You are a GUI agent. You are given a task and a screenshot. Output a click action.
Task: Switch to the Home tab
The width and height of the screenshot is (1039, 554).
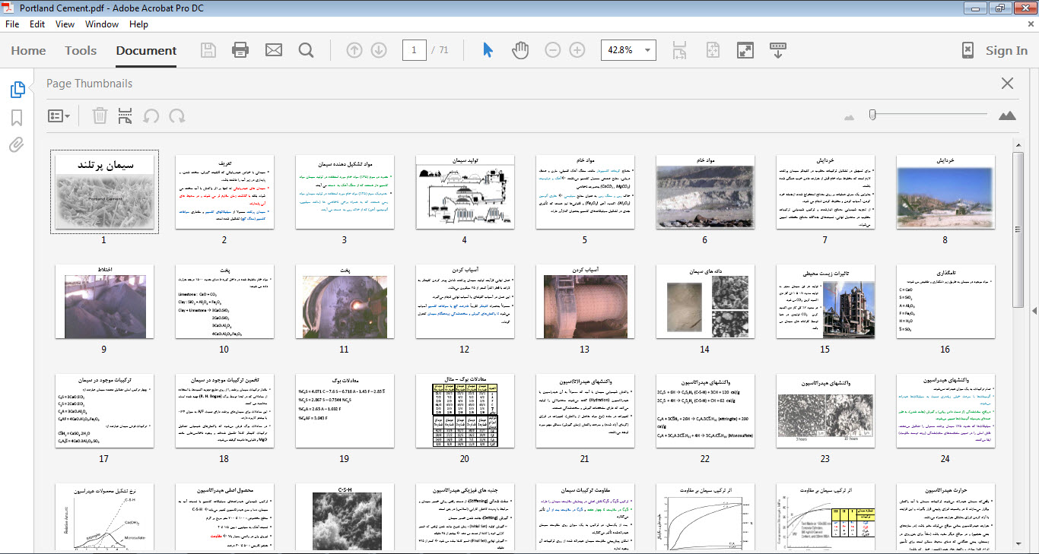click(x=28, y=51)
